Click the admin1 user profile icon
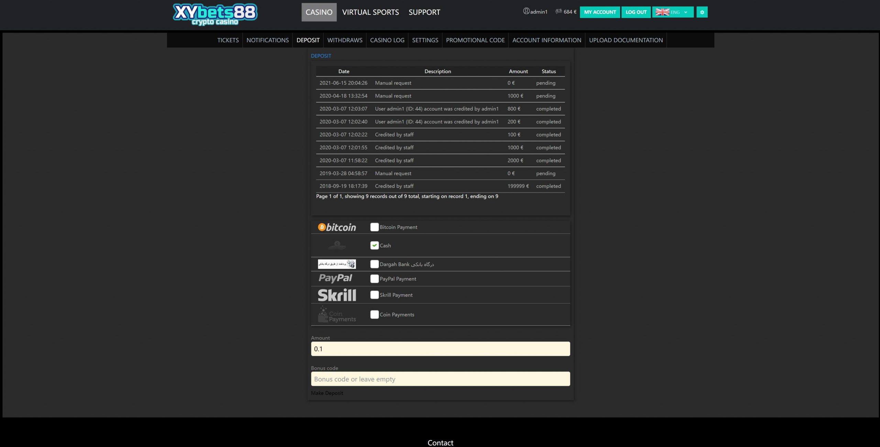880x447 pixels. (x=526, y=11)
